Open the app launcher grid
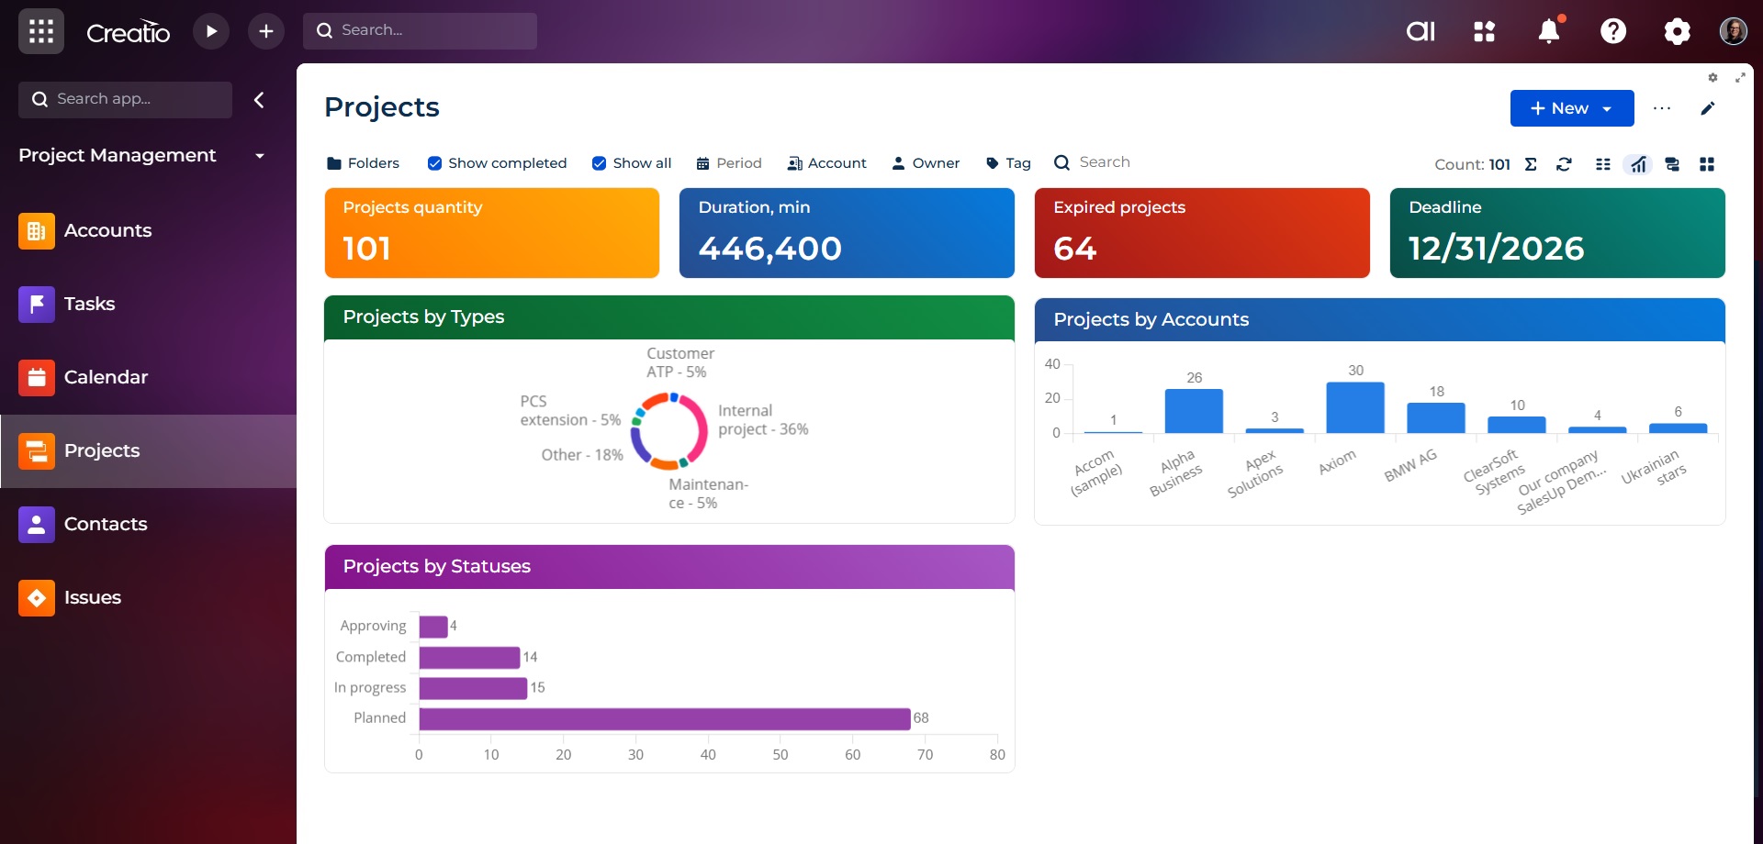The image size is (1763, 844). 41,31
